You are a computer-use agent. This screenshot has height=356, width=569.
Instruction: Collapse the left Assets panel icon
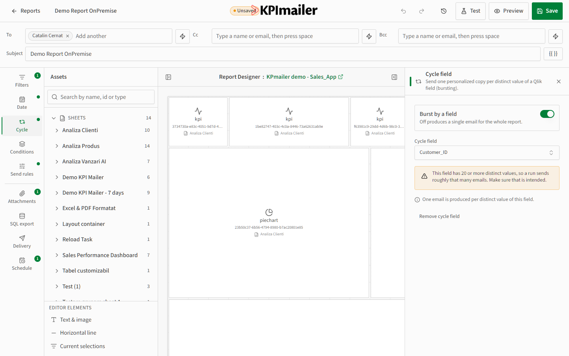pyautogui.click(x=168, y=77)
